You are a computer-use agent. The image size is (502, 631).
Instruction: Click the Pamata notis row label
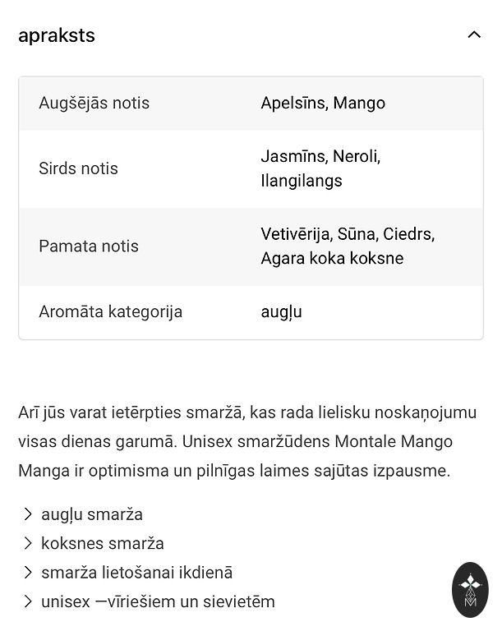[x=89, y=246]
